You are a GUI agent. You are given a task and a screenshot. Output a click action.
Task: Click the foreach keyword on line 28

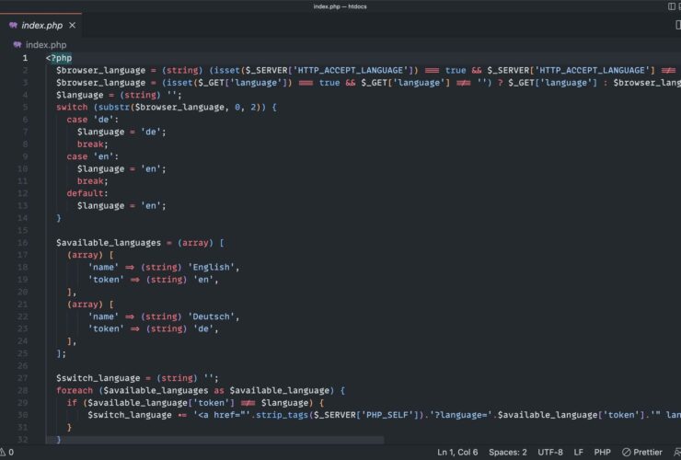click(x=75, y=390)
